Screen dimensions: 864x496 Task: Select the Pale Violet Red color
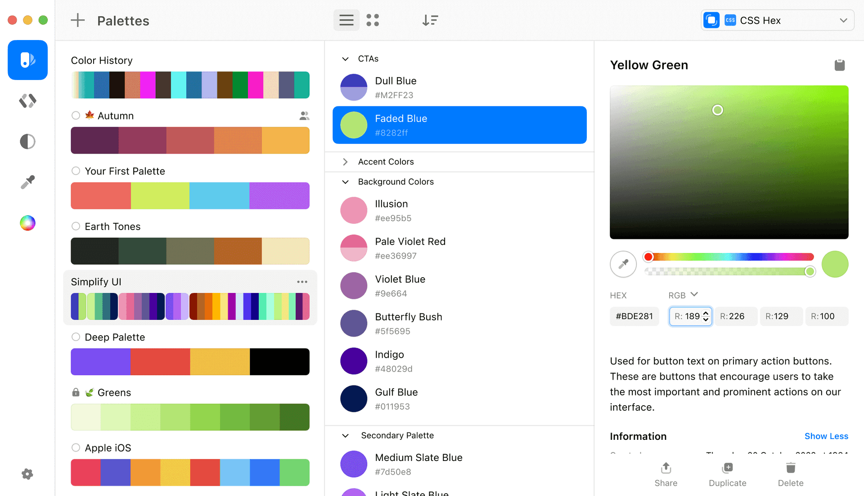[x=459, y=248]
